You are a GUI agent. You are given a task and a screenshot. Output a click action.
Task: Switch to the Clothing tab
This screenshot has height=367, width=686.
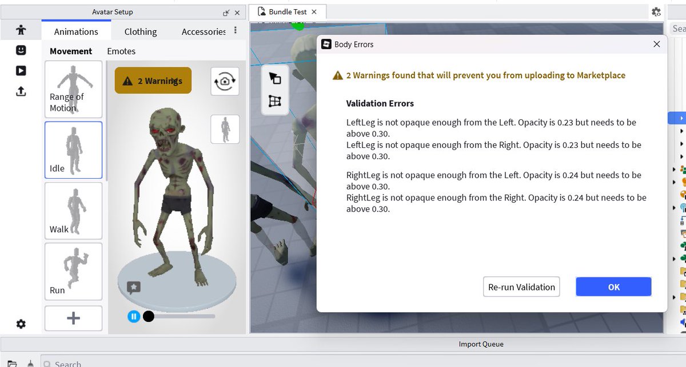[141, 32]
